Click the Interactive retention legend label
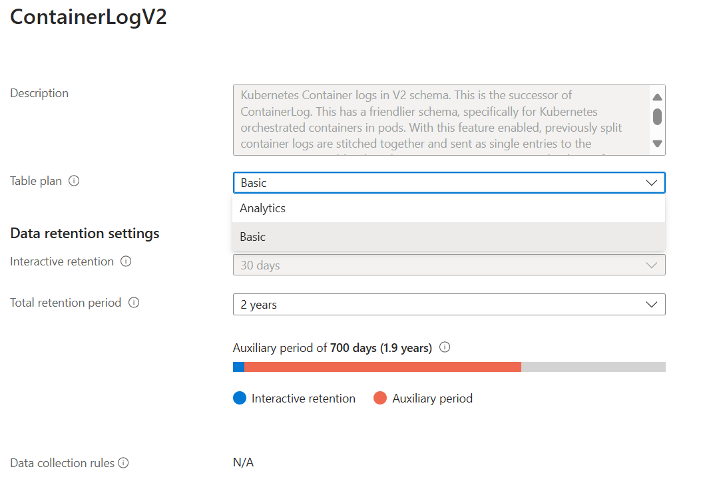 [x=304, y=399]
